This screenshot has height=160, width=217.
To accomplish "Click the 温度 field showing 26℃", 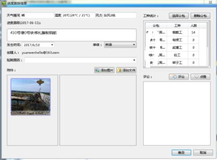I will pyautogui.click(x=78, y=15).
